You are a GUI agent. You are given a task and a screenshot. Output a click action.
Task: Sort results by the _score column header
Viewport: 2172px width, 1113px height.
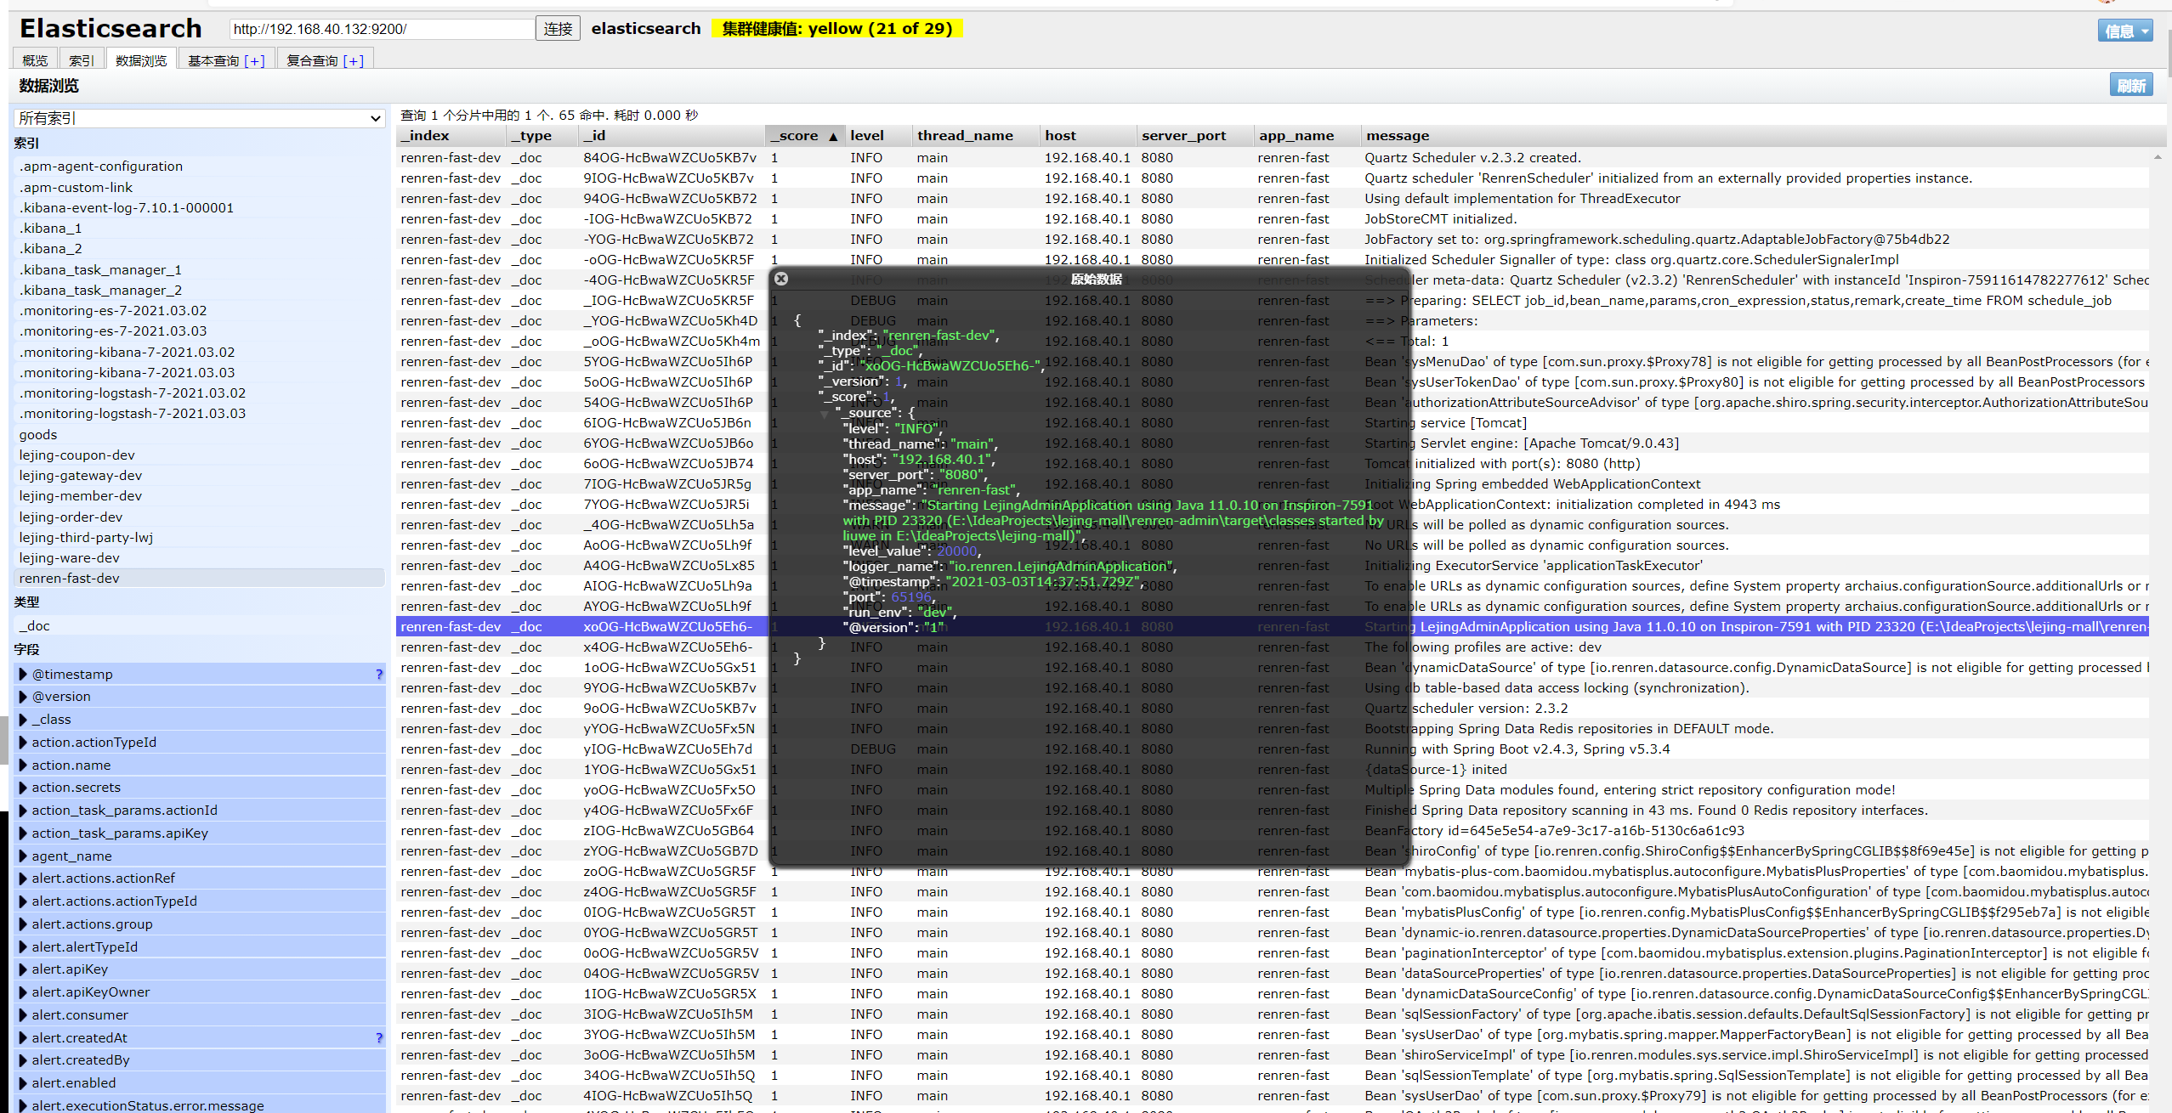point(804,135)
